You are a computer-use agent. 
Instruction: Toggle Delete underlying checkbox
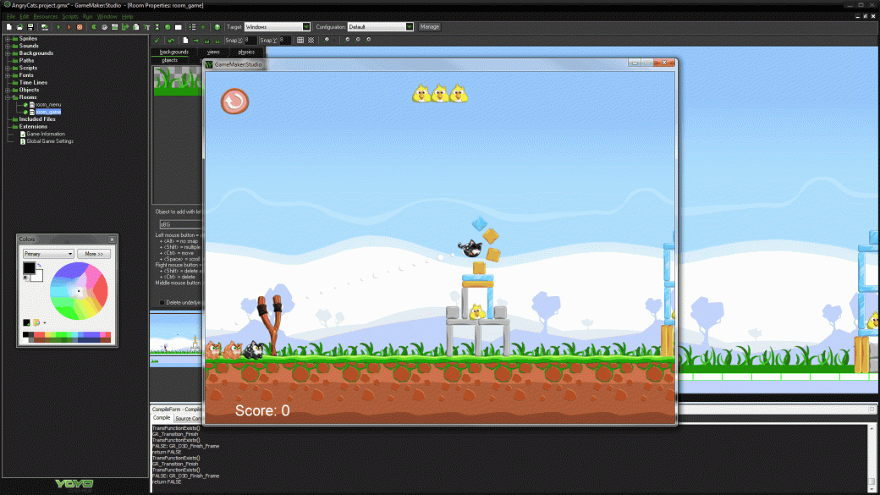point(162,303)
